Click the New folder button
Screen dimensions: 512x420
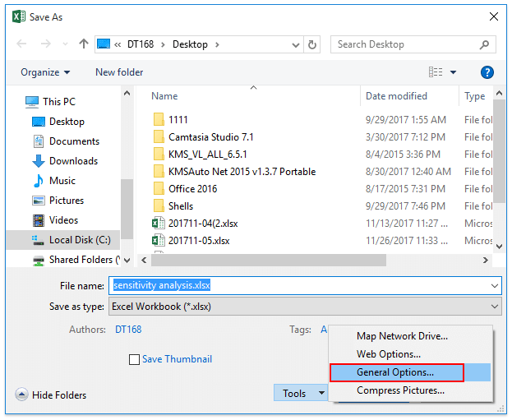119,72
